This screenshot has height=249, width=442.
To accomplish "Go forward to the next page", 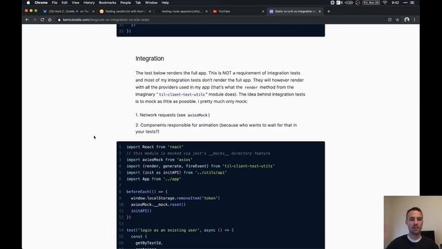I will pos(35,20).
